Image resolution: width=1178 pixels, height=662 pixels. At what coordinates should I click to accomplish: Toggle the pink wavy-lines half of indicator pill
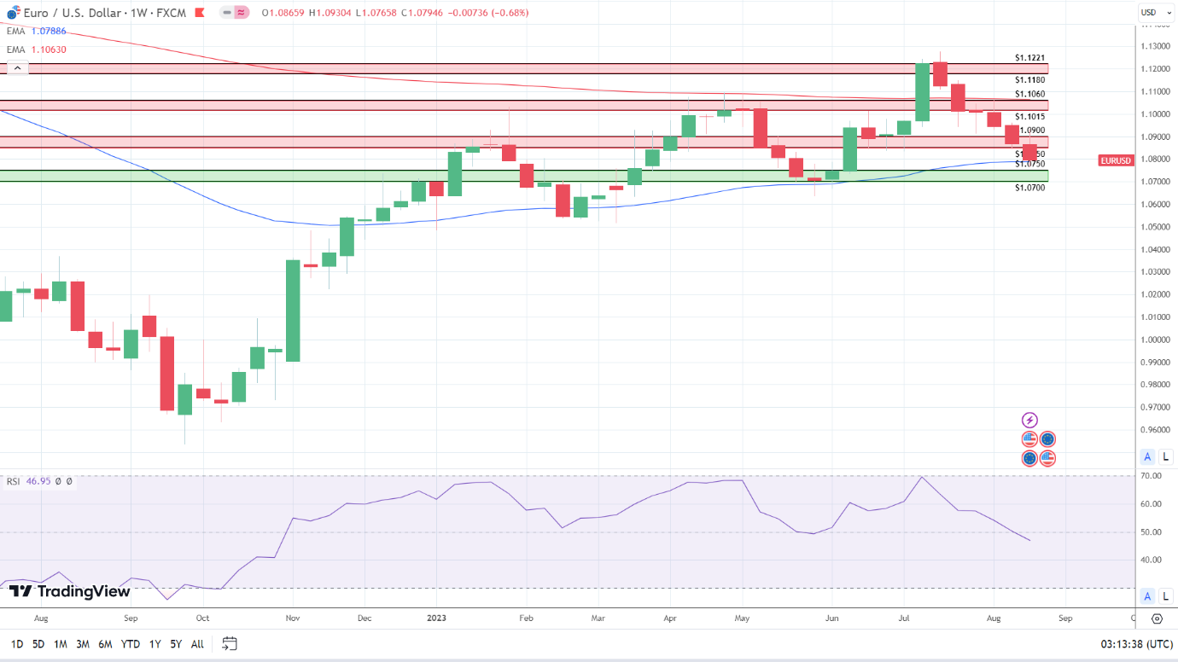point(241,13)
